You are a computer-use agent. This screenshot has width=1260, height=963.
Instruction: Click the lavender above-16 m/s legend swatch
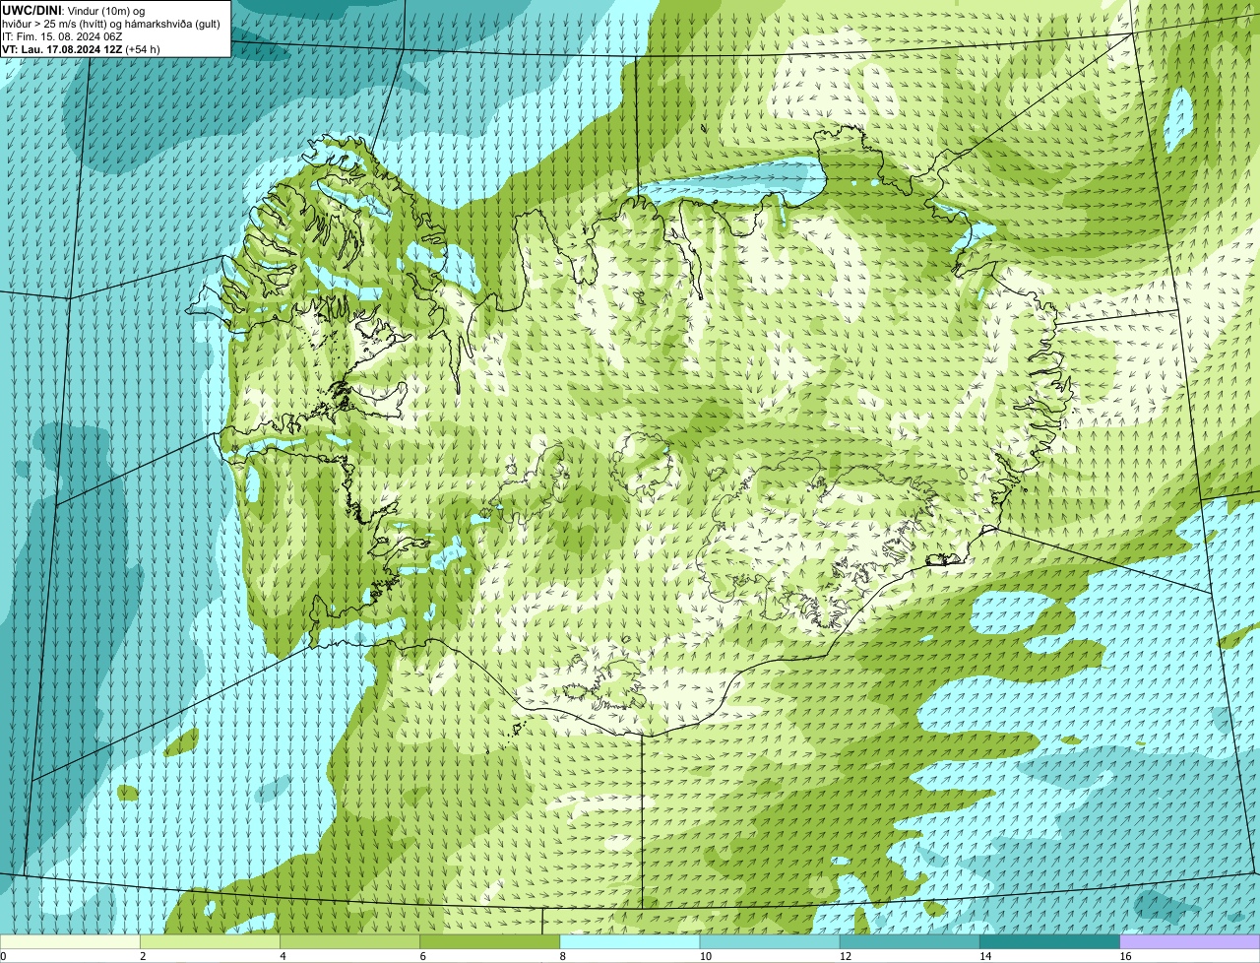coord(1190,941)
